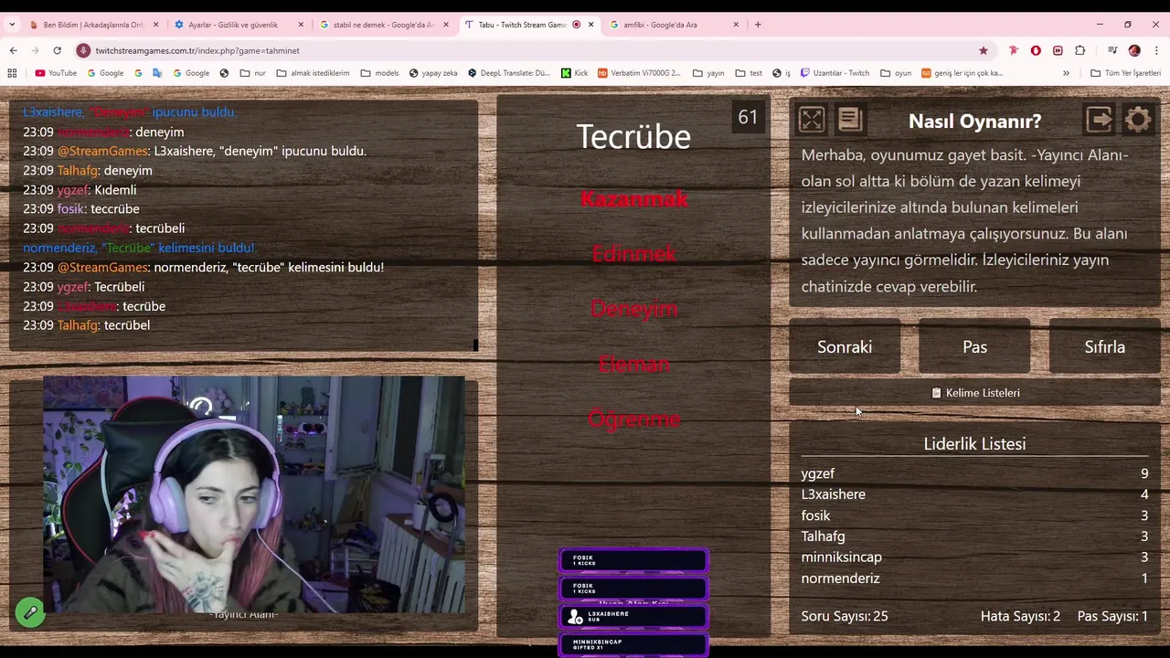Open the Kick bookmark
This screenshot has height=658, width=1170.
tap(574, 73)
